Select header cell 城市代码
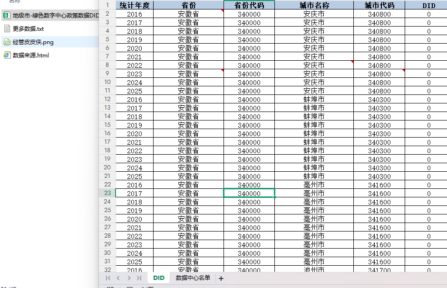Screen dimensions: 447x288 (x=379, y=5)
